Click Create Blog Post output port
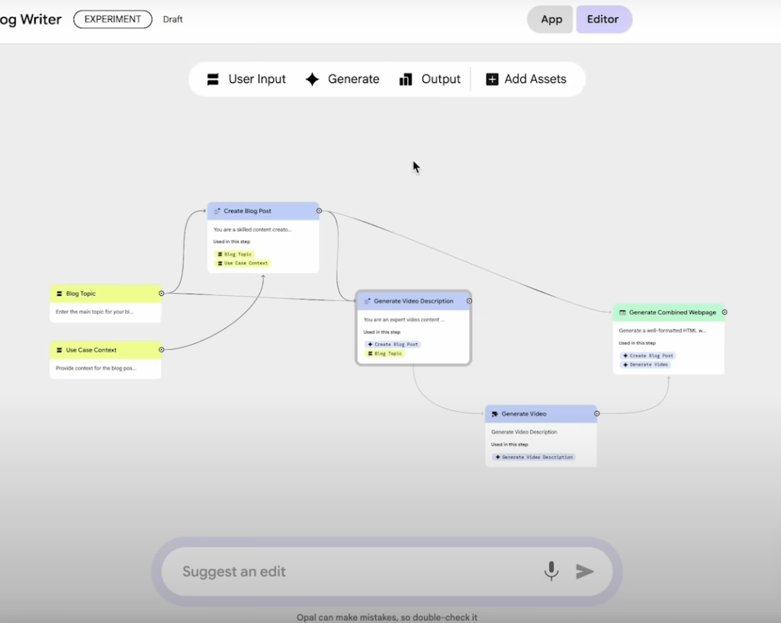The image size is (781, 623). point(320,210)
